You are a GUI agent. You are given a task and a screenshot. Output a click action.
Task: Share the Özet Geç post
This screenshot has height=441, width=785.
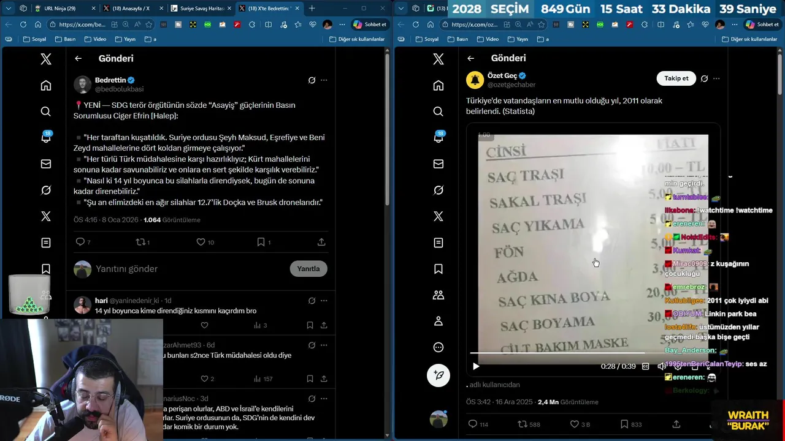(676, 424)
